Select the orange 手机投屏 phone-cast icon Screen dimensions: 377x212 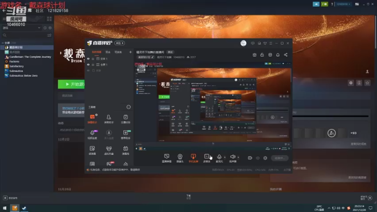pyautogui.click(x=193, y=158)
